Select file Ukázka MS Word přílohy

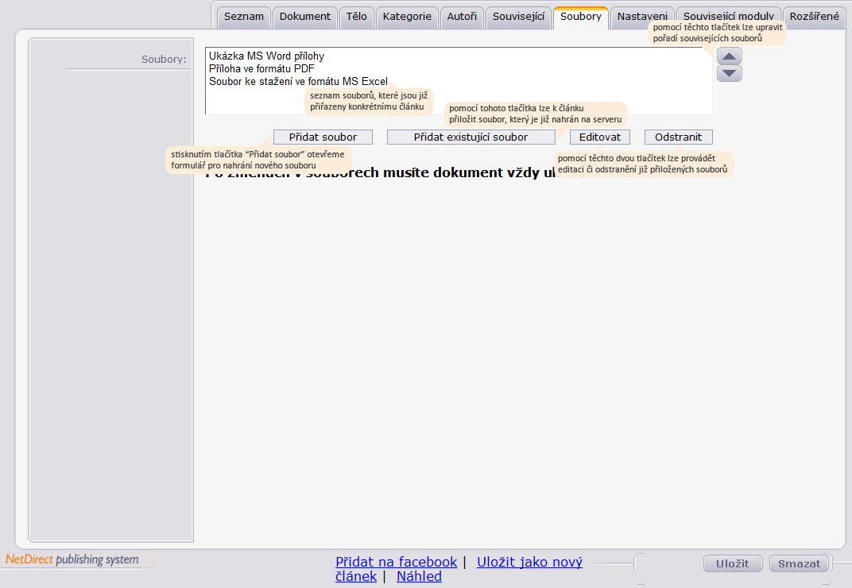[266, 56]
